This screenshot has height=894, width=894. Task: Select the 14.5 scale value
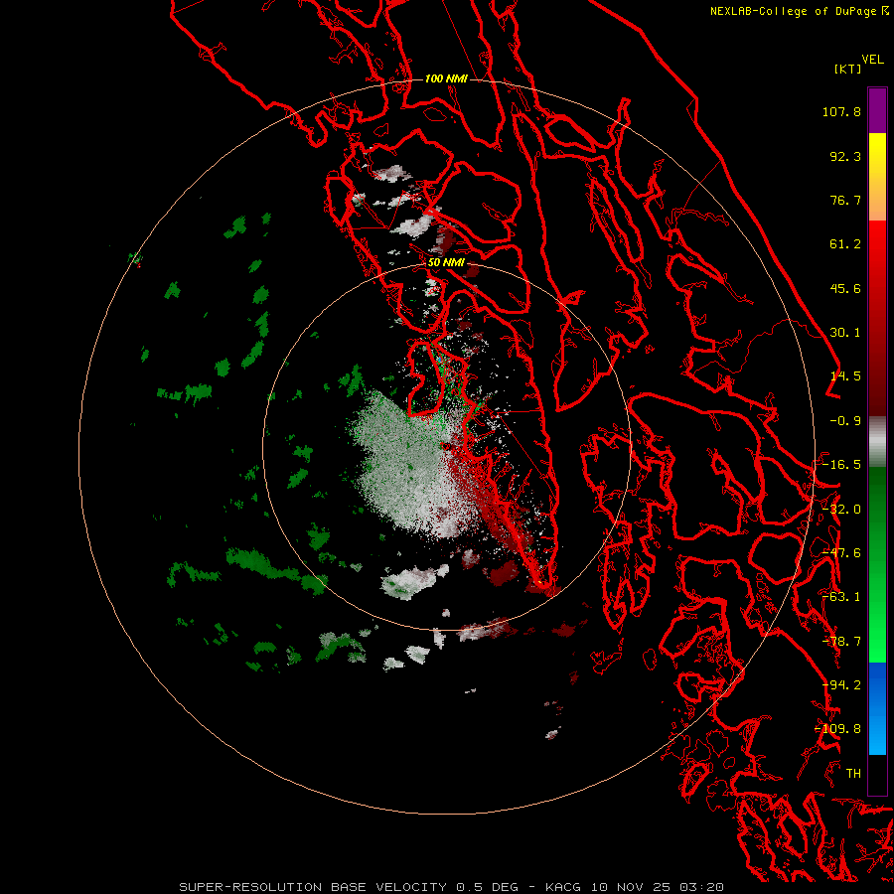[x=845, y=376]
